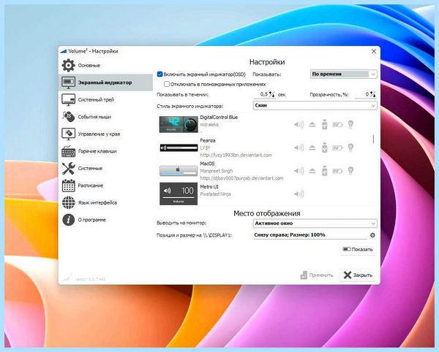Viewport: 439px width, 352px height.
Task: Click the Показать preview button
Action: pyautogui.click(x=358, y=250)
